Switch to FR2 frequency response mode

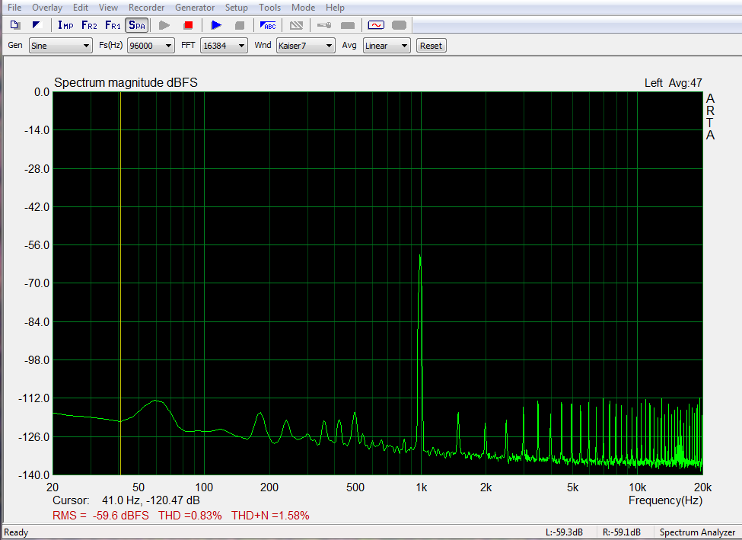pos(89,25)
